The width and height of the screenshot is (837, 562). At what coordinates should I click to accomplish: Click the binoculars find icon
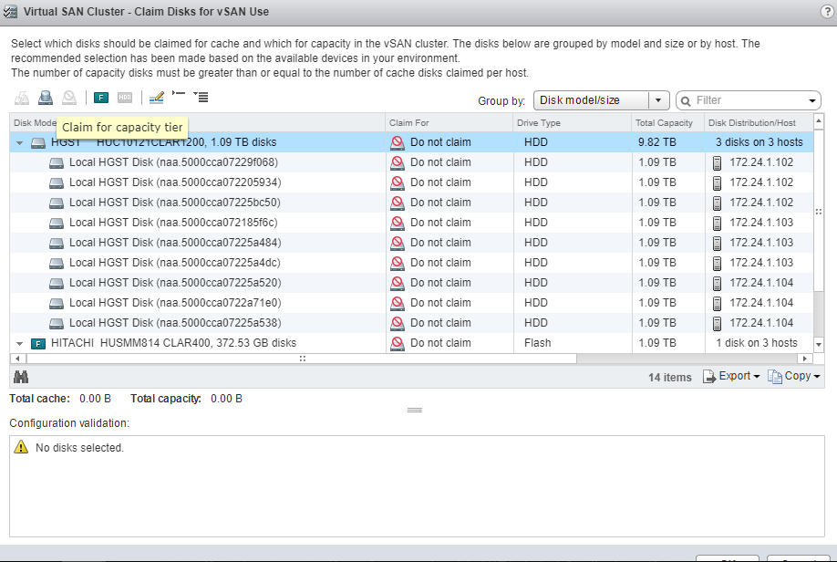point(21,377)
